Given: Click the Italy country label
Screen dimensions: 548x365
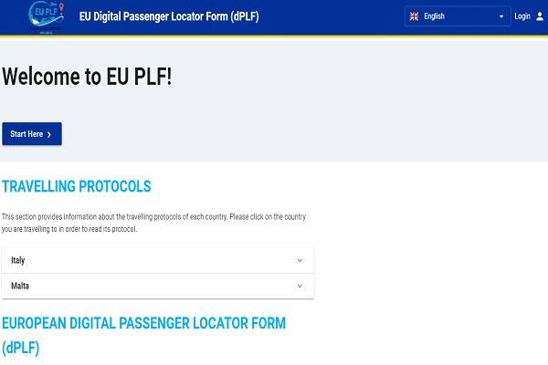Looking at the screenshot, I should click(18, 260).
